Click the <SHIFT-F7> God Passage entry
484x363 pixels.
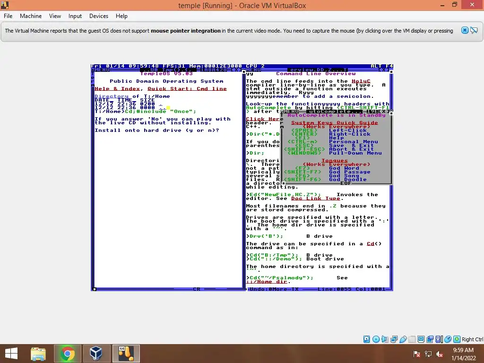[327, 172]
